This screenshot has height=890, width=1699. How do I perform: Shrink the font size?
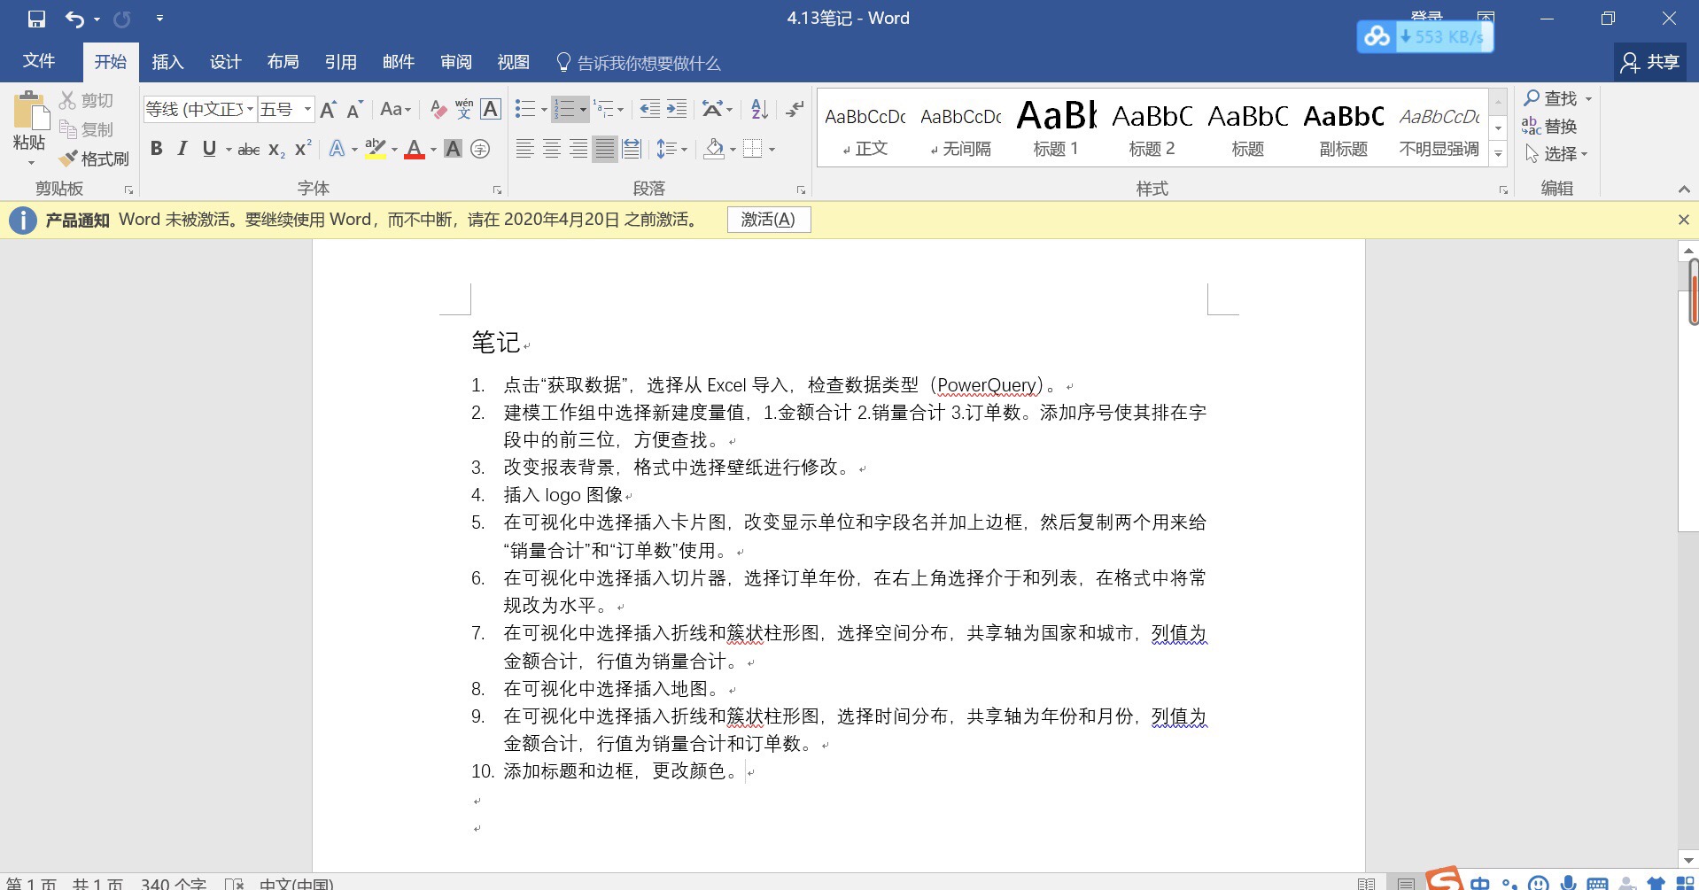tap(354, 110)
